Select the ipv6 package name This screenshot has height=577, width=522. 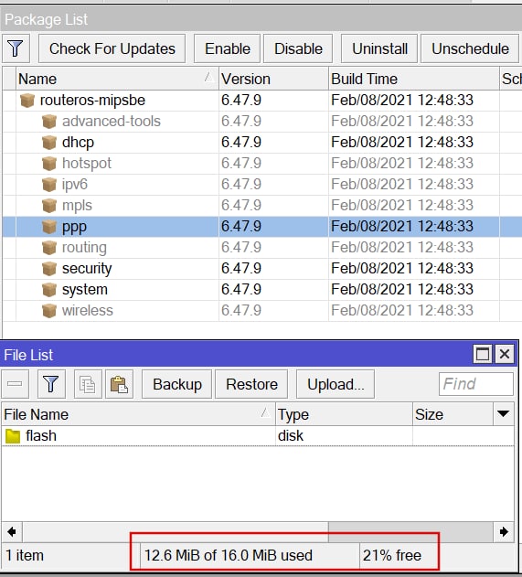pyautogui.click(x=75, y=185)
